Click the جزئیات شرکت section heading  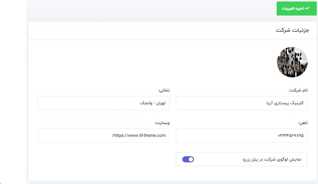292,30
